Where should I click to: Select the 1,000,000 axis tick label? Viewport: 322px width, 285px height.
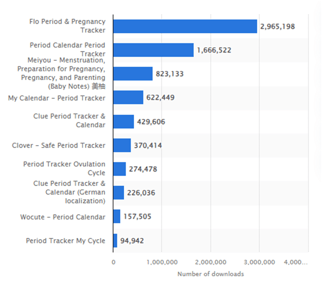[162, 262]
